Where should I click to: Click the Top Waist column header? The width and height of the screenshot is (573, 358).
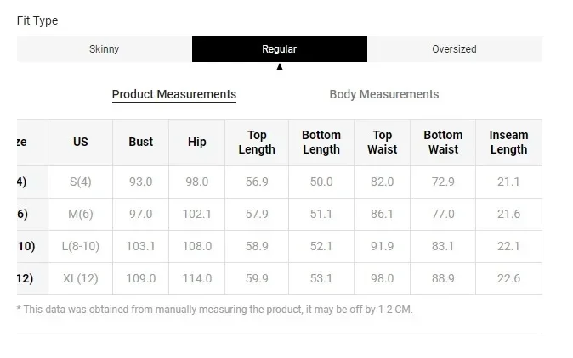pos(382,142)
